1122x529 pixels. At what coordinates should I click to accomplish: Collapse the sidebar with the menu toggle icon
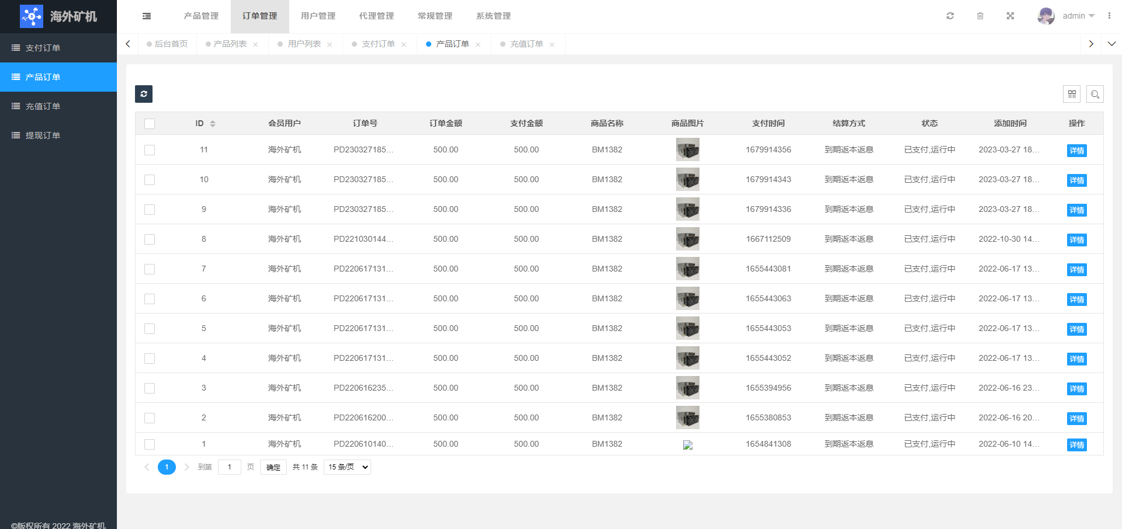[x=147, y=16]
